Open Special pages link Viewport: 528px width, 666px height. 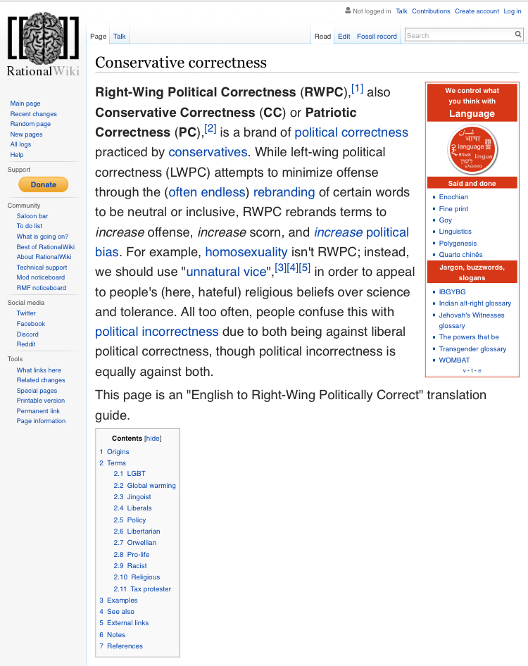pyautogui.click(x=37, y=390)
